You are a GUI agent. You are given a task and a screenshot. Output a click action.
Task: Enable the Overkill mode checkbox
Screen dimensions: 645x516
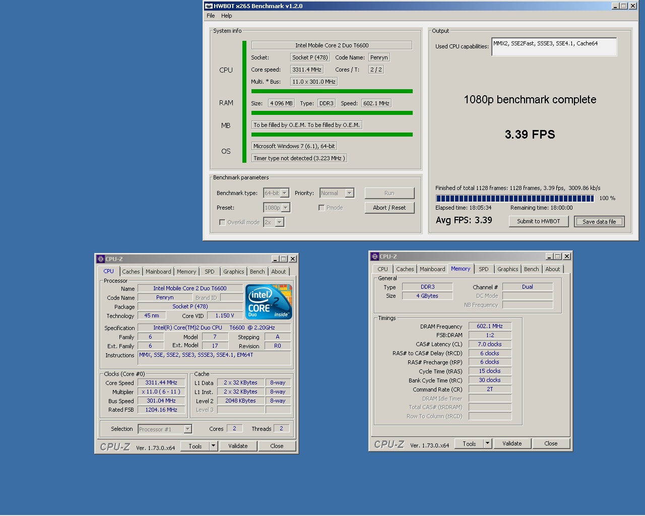222,222
